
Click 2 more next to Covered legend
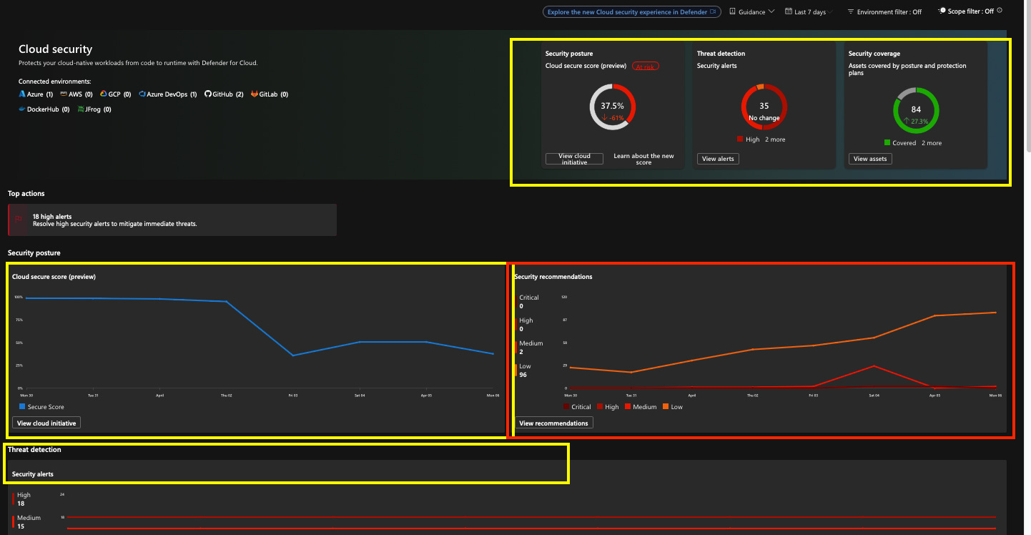point(932,143)
